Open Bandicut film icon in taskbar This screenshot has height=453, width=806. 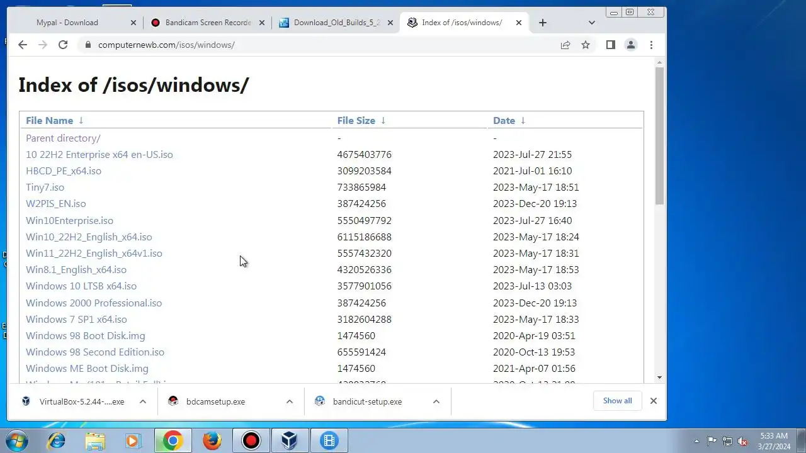(329, 441)
